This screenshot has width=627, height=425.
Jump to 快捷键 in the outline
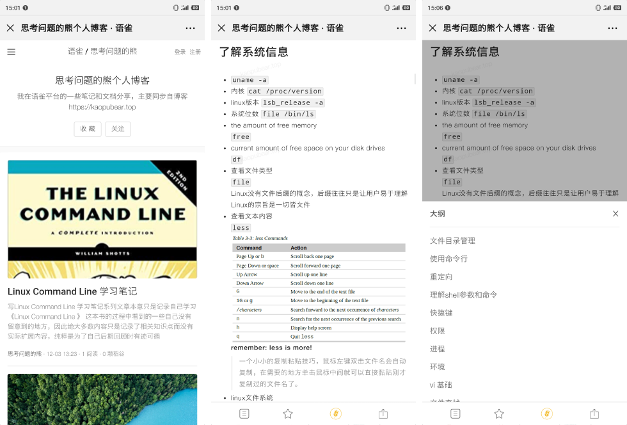tap(441, 313)
